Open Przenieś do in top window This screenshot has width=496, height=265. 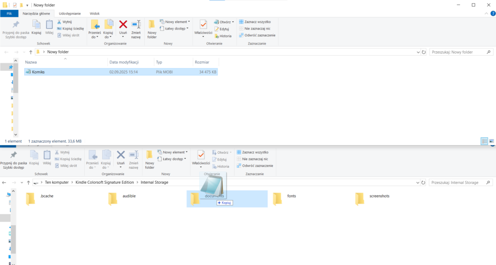click(94, 29)
